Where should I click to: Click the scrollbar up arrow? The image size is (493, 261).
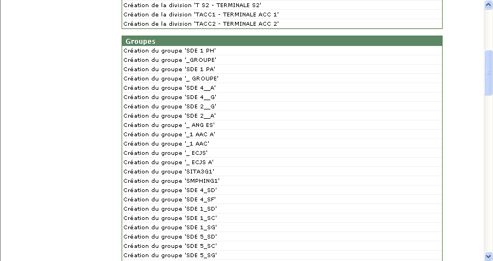pyautogui.click(x=488, y=5)
